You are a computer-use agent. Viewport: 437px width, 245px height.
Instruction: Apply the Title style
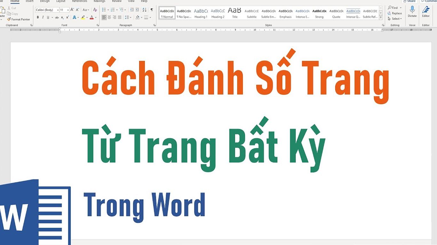point(235,13)
